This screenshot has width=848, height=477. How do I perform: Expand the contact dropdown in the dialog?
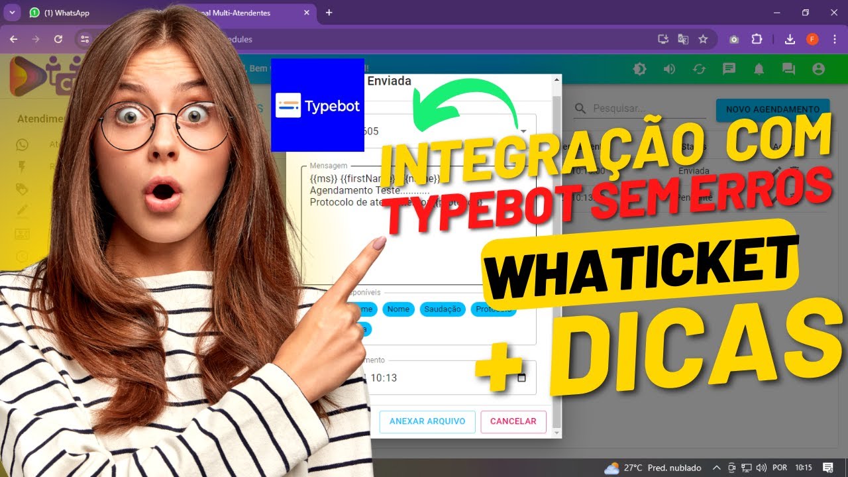(523, 131)
